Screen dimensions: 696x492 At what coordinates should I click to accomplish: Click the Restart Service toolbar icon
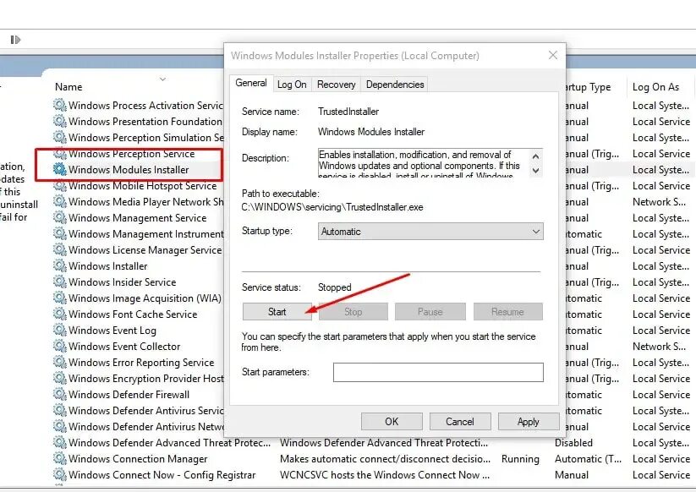click(15, 40)
